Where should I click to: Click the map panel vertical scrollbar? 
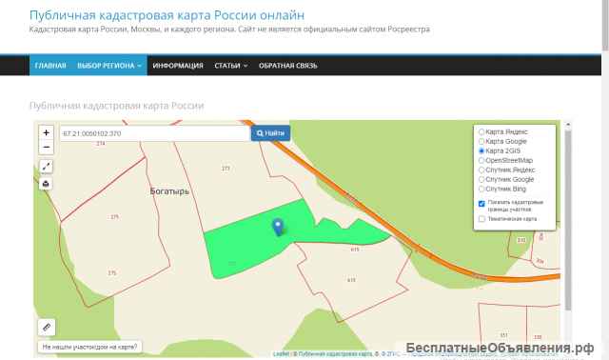point(568,220)
